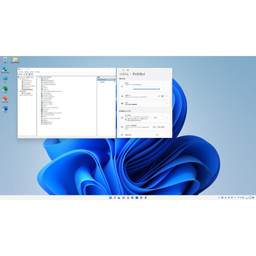The height and width of the screenshot is (256, 256).
Task: Open Microsoft Edge from the taskbar
Action: click(132, 198)
